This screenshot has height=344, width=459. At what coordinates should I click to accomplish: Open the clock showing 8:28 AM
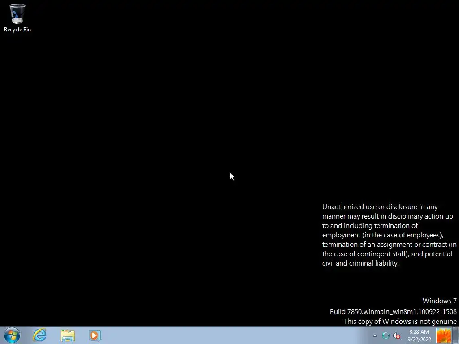pyautogui.click(x=419, y=335)
